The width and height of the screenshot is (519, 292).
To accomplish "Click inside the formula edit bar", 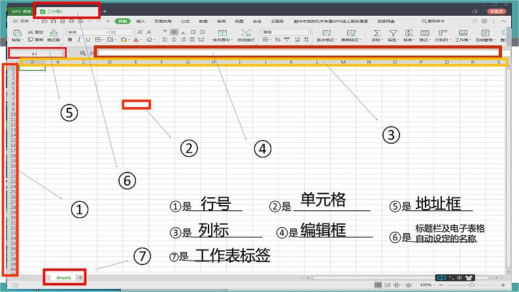I will pos(298,52).
